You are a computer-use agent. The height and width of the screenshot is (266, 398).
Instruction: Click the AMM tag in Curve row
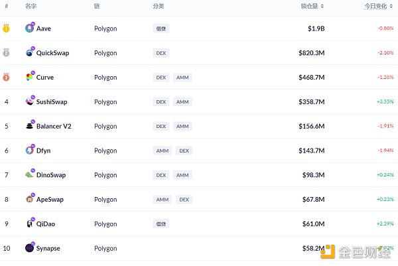point(182,78)
